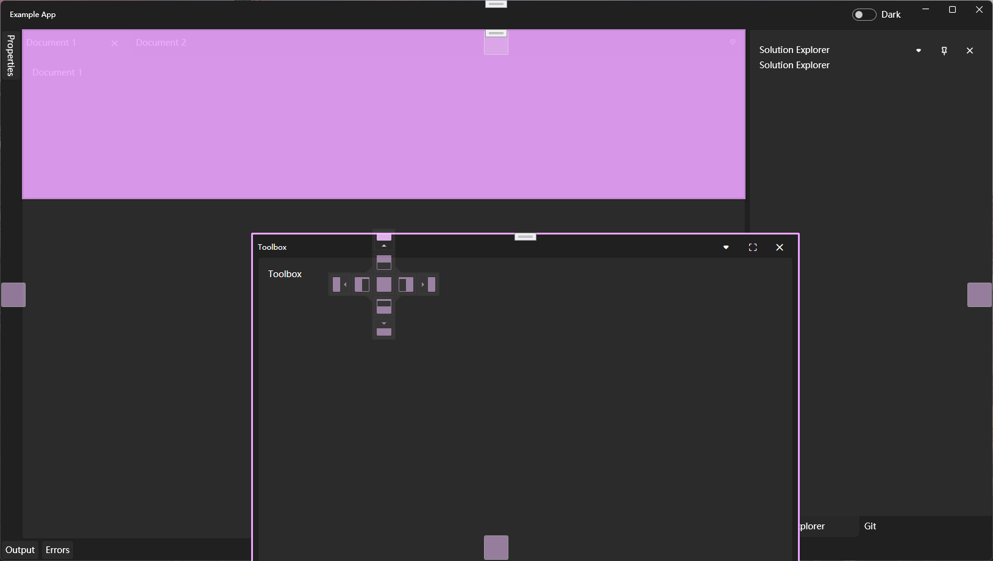Select the bottom dock target icon
The width and height of the screenshot is (993, 561).
tap(384, 306)
